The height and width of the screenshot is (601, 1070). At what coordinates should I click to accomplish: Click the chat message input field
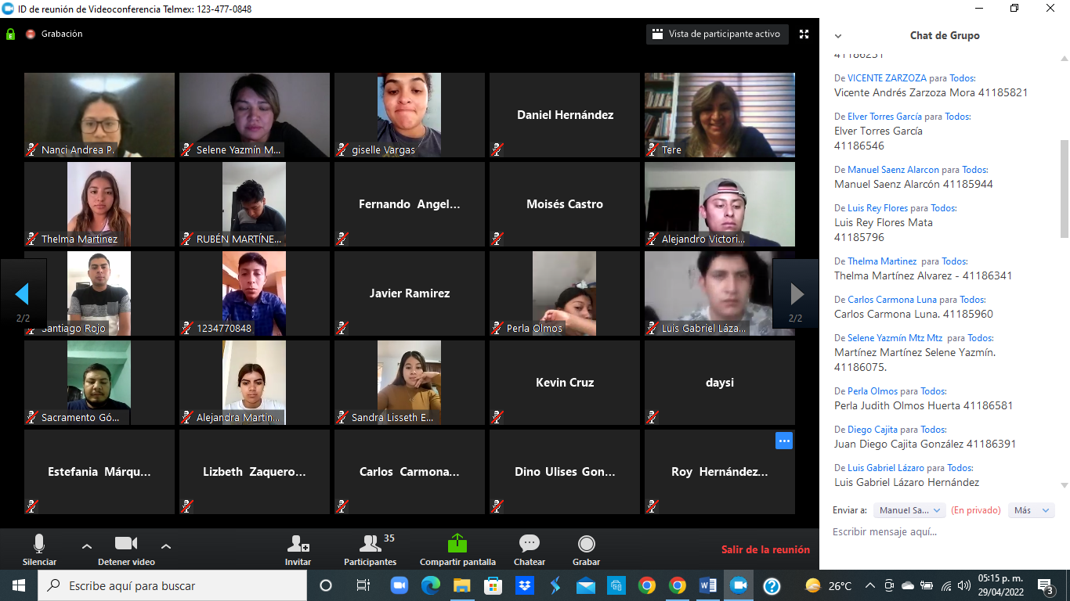coord(940,532)
